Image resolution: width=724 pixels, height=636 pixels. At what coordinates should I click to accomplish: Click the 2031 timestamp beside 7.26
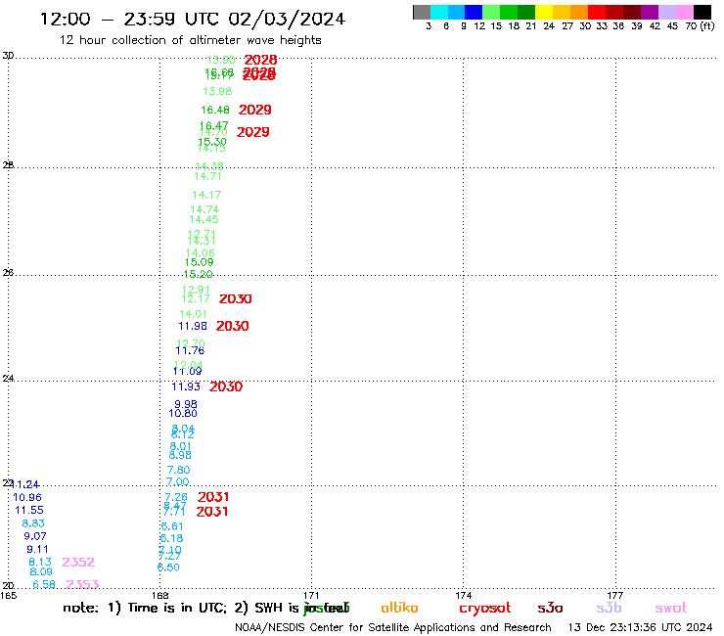pos(213,497)
